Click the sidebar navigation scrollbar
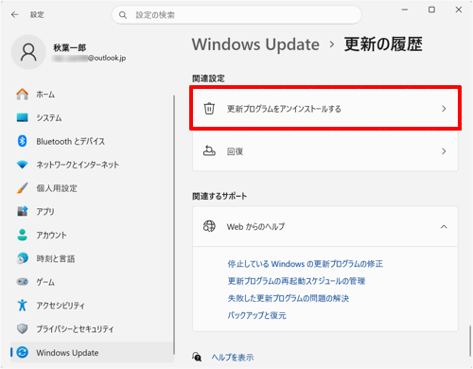The height and width of the screenshot is (369, 473). pos(174,224)
